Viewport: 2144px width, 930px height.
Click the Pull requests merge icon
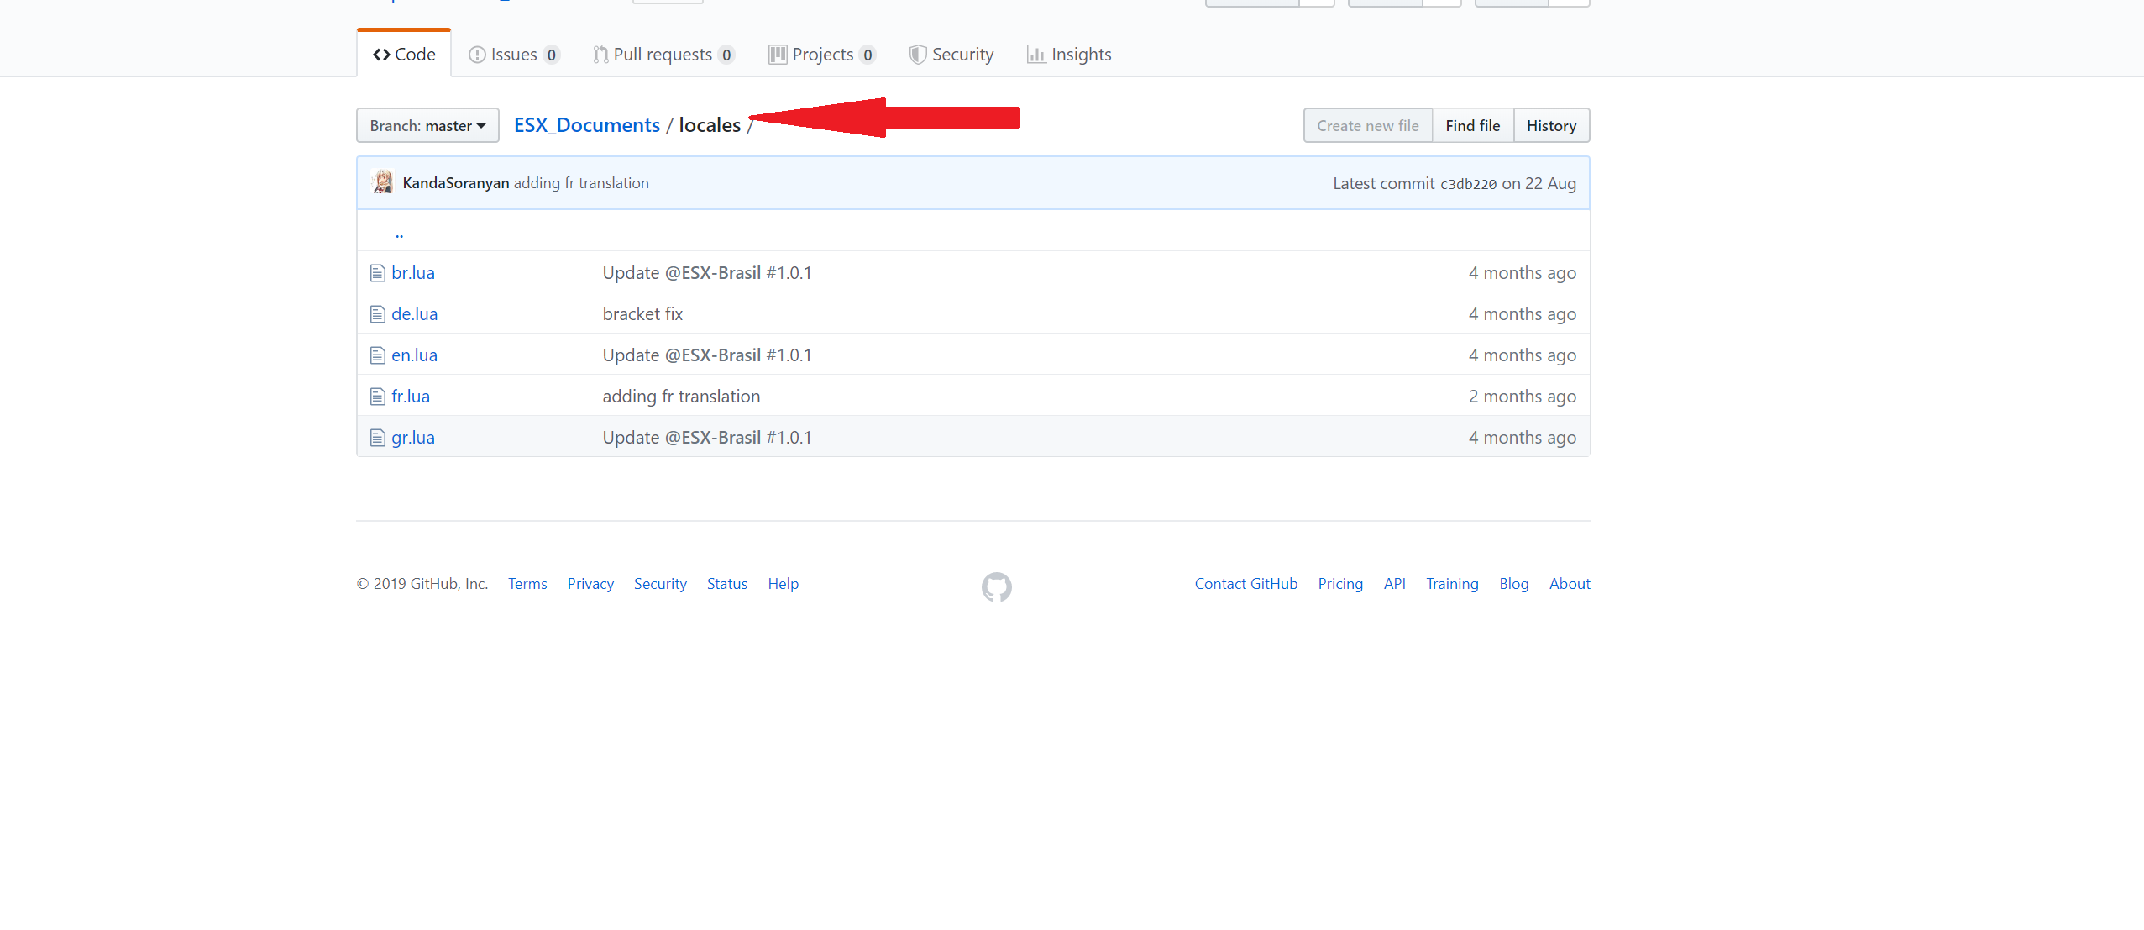click(x=600, y=54)
